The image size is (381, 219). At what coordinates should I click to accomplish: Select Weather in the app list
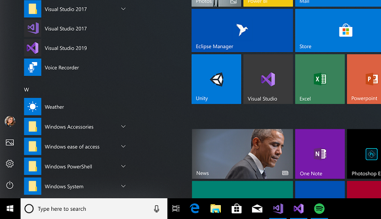tap(54, 107)
